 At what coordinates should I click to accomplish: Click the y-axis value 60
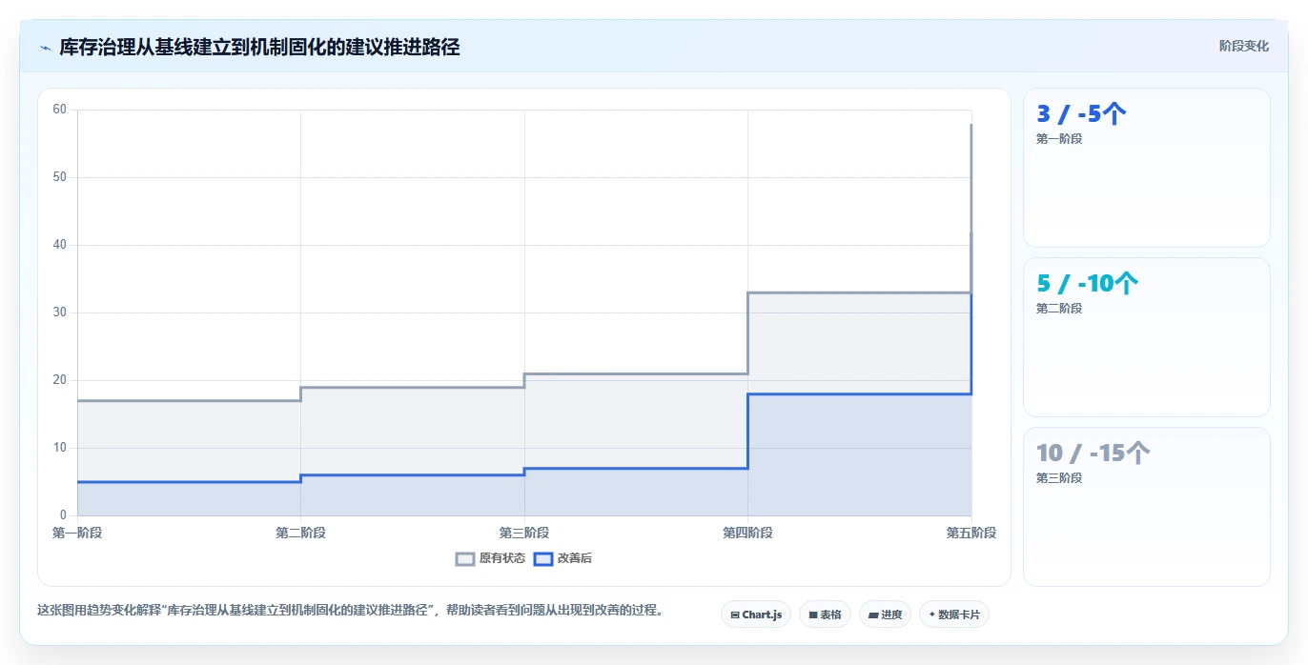coord(60,110)
